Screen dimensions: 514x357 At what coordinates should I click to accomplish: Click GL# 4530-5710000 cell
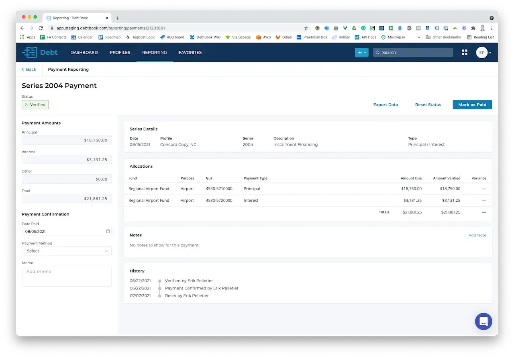219,189
